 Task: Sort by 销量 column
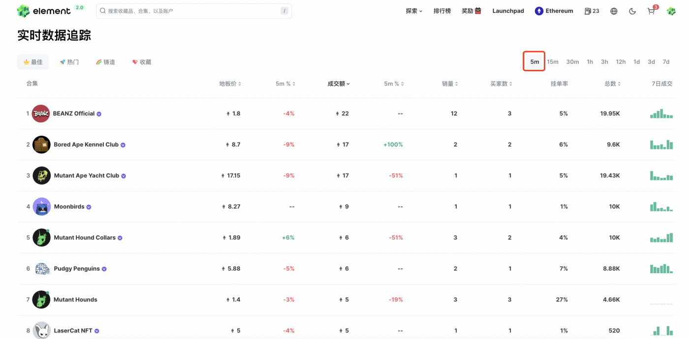tap(450, 84)
